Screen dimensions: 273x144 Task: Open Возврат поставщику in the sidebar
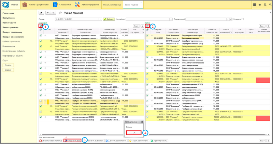(12, 32)
